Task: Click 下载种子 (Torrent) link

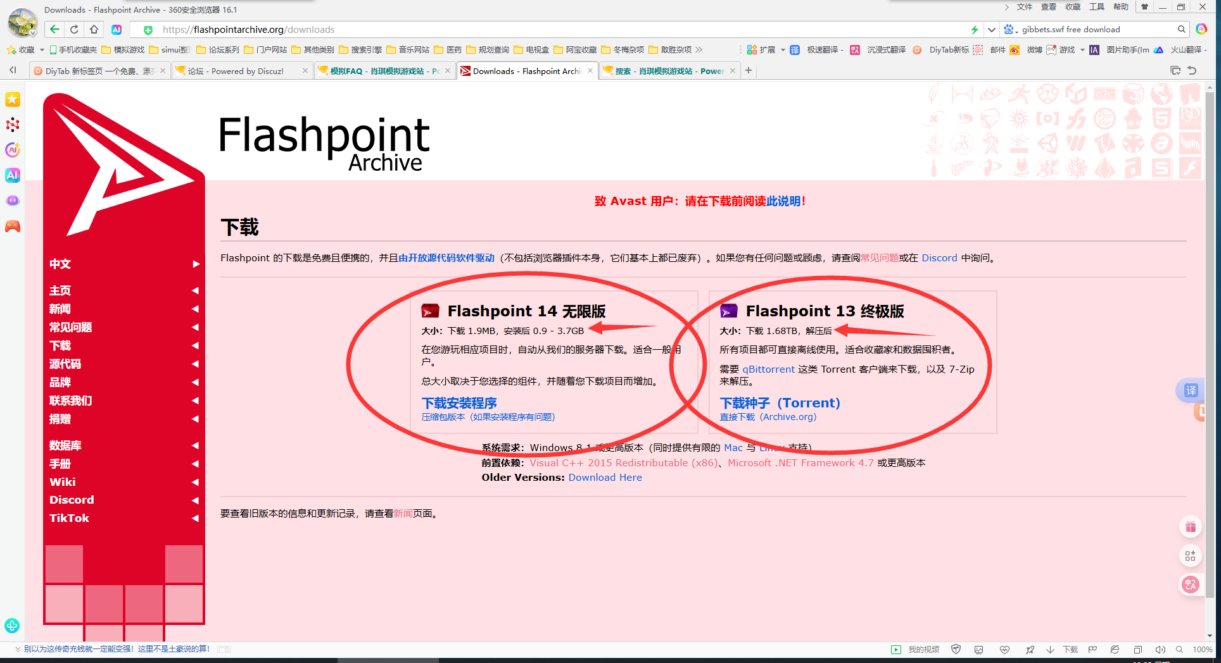Action: pos(780,403)
